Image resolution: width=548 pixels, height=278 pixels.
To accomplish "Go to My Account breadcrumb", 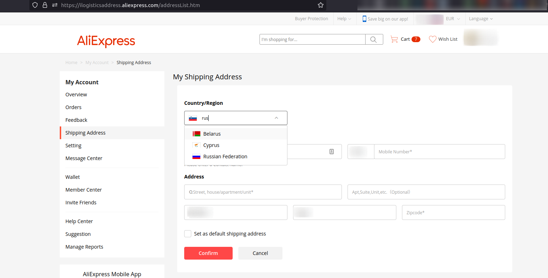I will tap(97, 63).
